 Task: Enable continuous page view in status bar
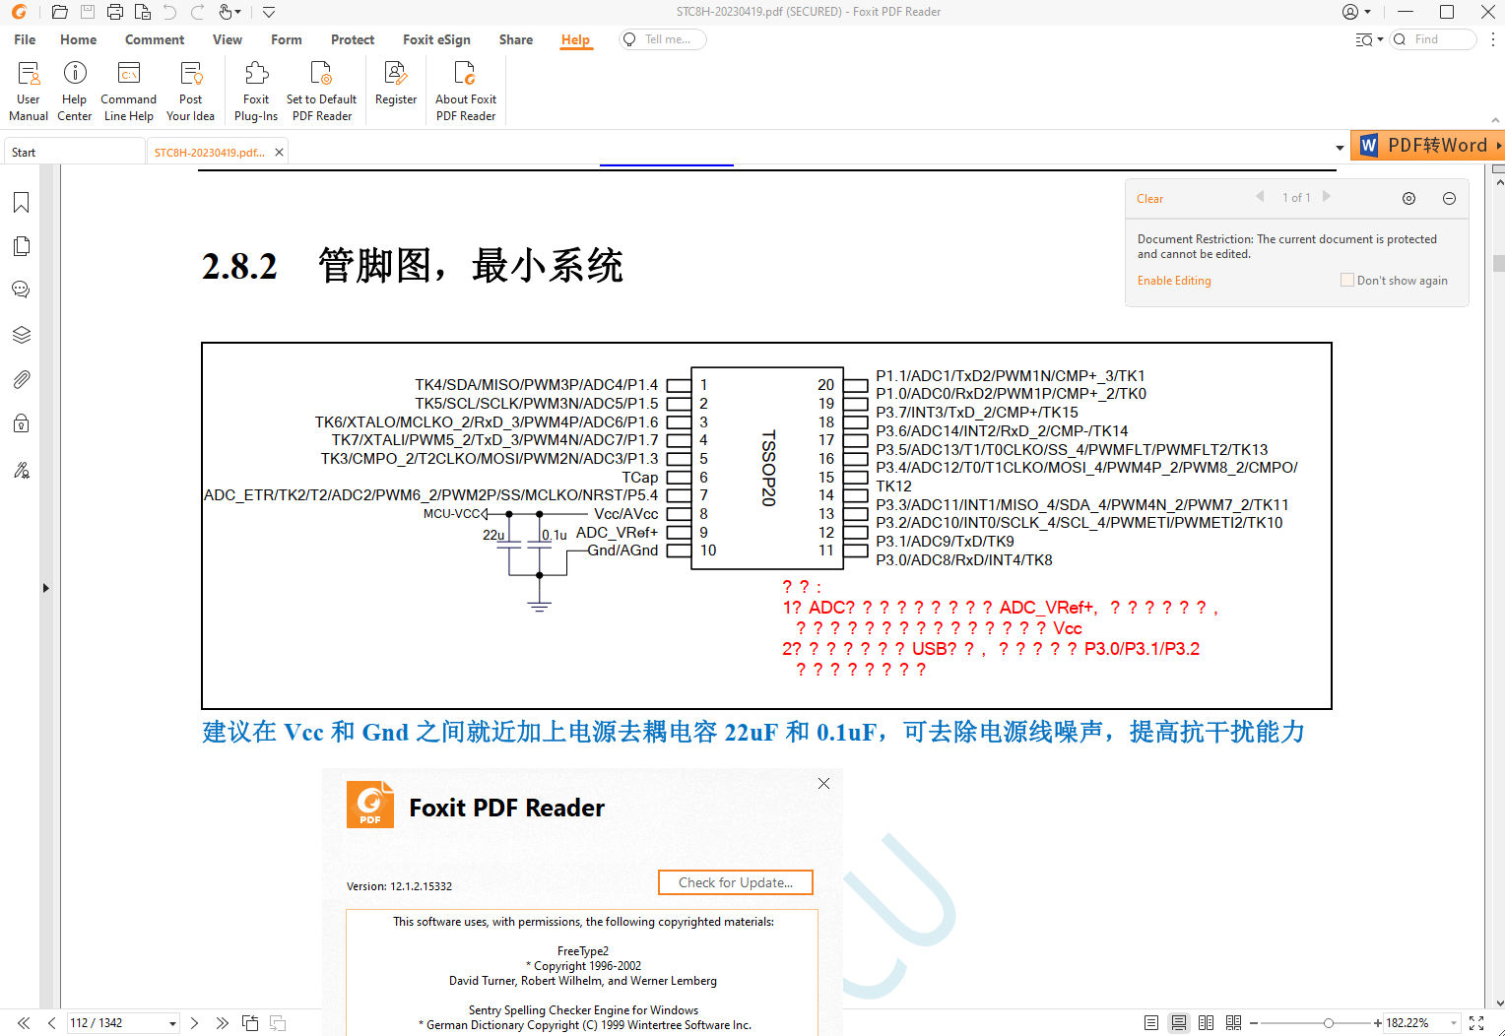(x=1179, y=1023)
